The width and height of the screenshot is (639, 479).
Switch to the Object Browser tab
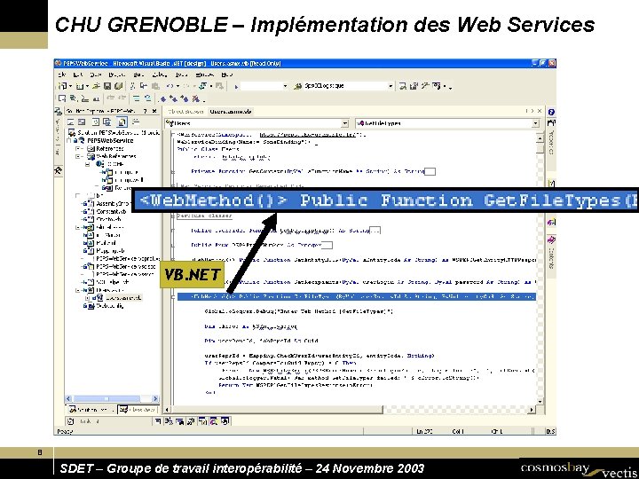(x=185, y=112)
